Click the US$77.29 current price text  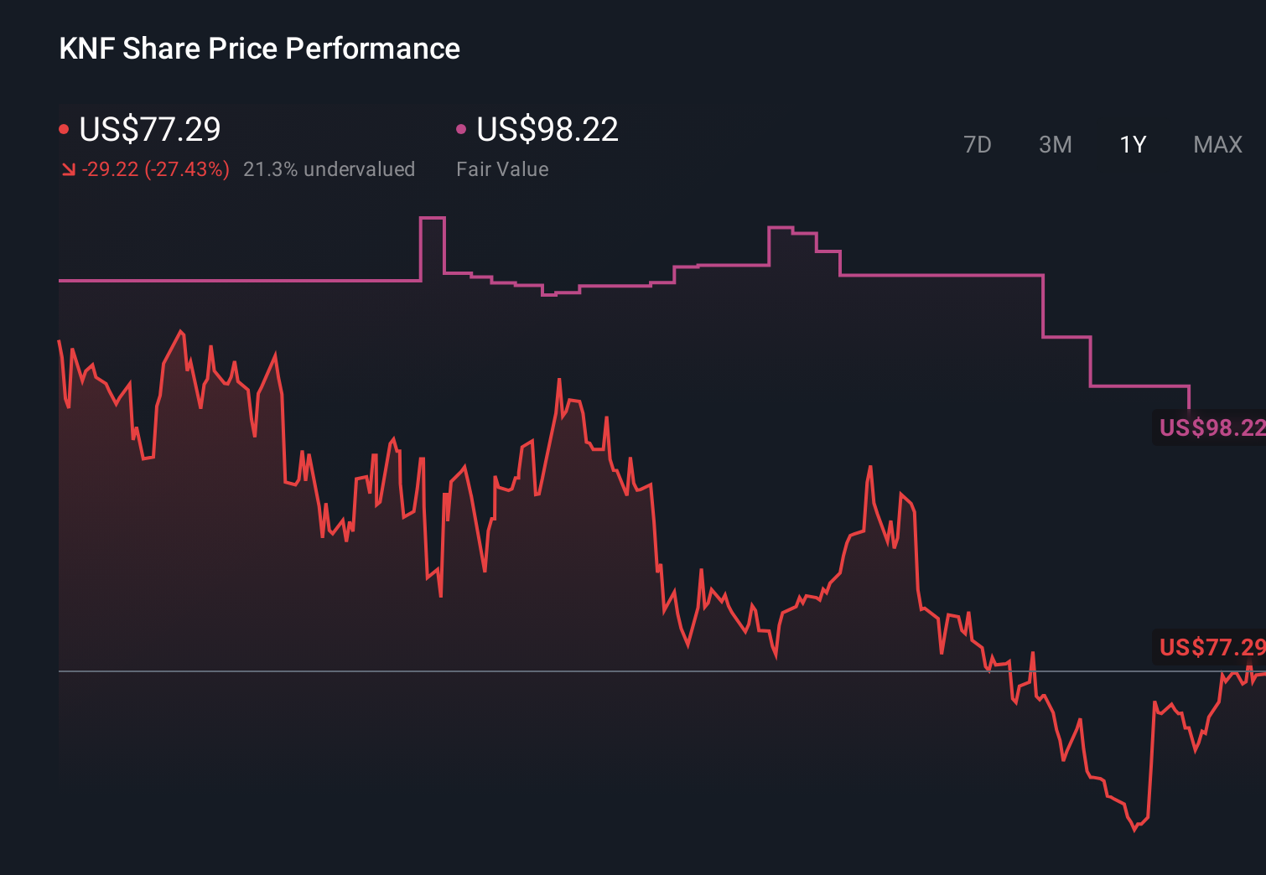pos(149,130)
